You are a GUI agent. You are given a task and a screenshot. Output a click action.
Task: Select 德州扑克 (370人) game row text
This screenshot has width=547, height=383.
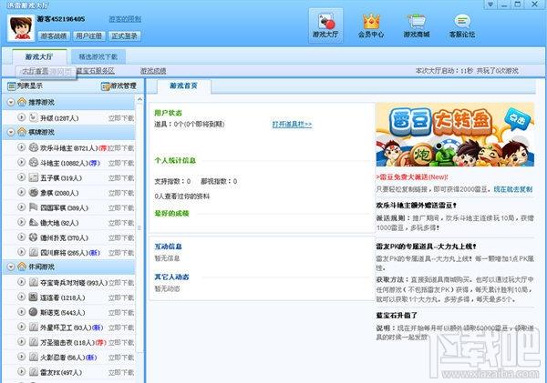point(64,237)
